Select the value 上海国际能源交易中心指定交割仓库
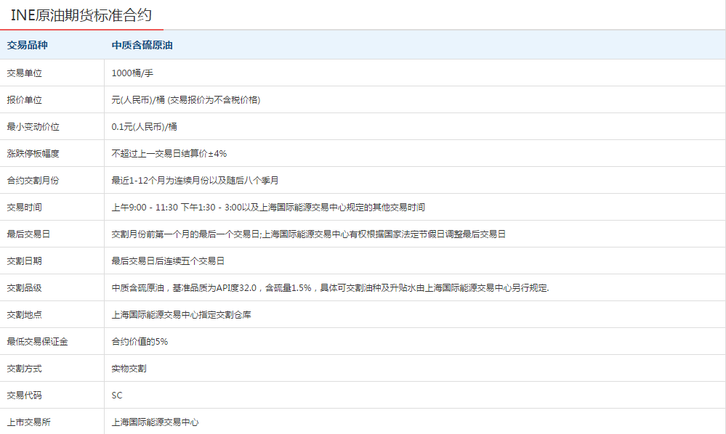The image size is (726, 434). 181,314
